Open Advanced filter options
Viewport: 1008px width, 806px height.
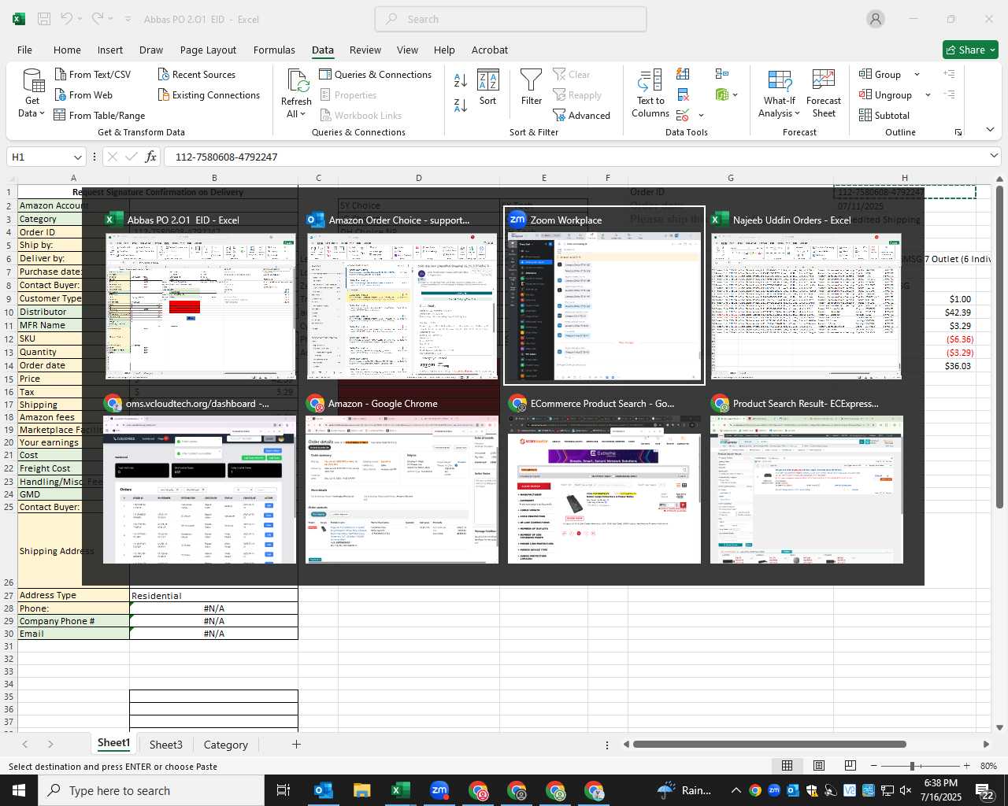[x=582, y=116]
